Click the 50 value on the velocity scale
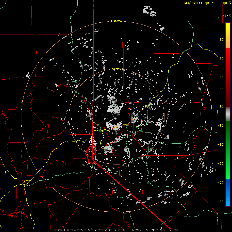 (x=221, y=68)
